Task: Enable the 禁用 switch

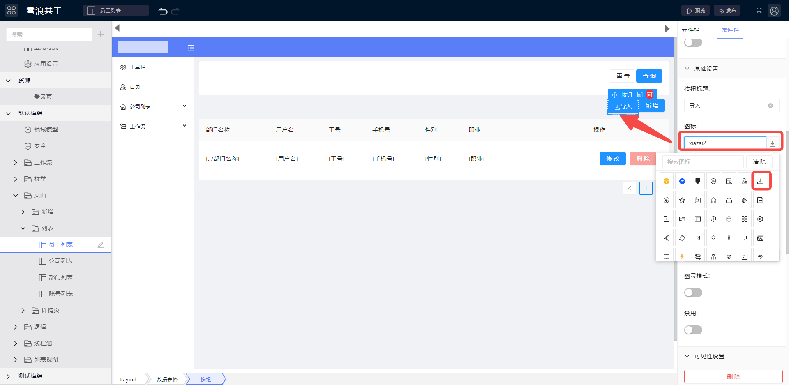Action: pyautogui.click(x=693, y=330)
